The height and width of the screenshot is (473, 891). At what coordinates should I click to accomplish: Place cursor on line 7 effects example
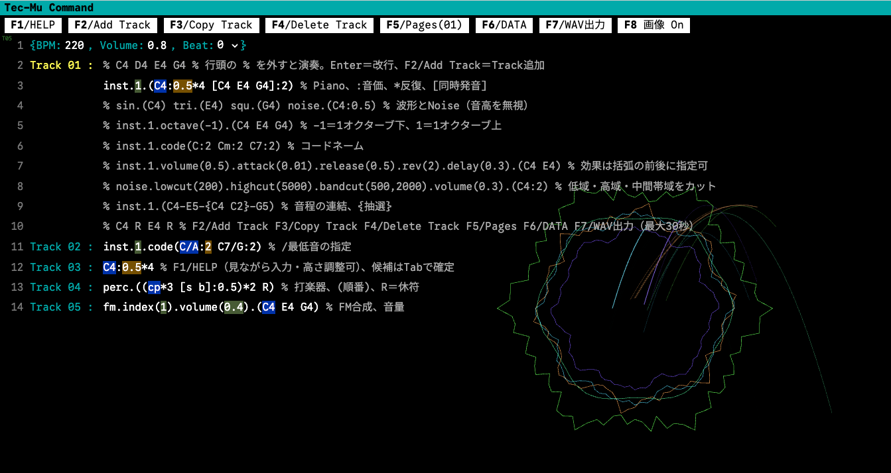[409, 166]
